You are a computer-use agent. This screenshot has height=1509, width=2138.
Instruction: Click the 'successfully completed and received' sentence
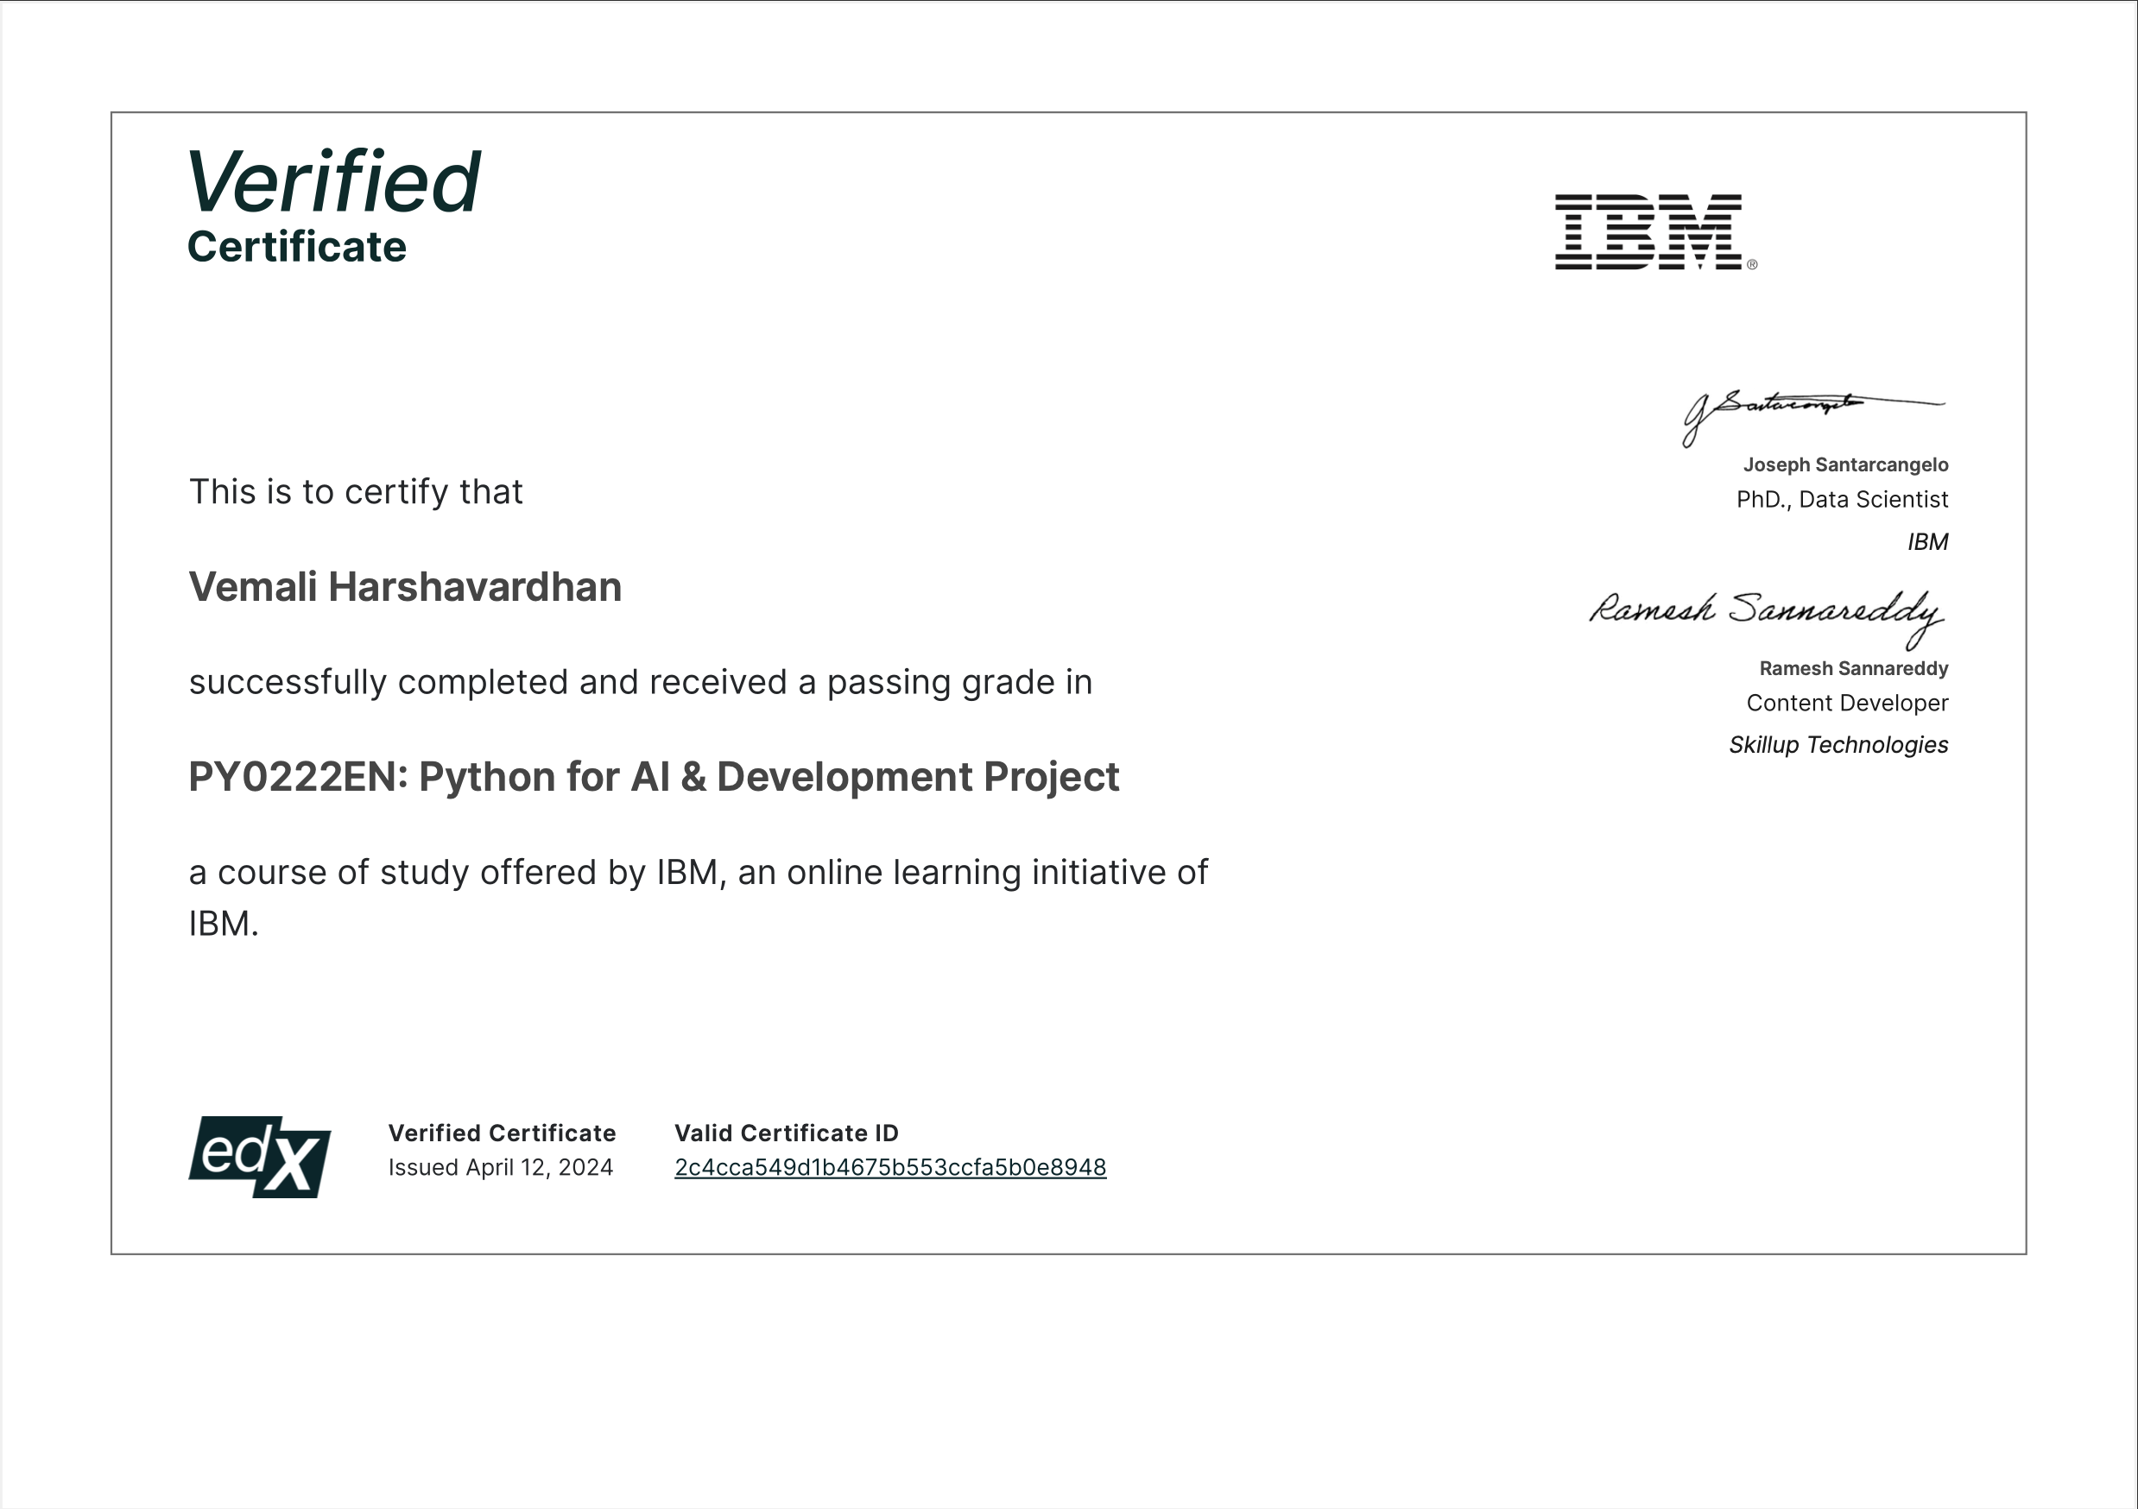pos(641,682)
